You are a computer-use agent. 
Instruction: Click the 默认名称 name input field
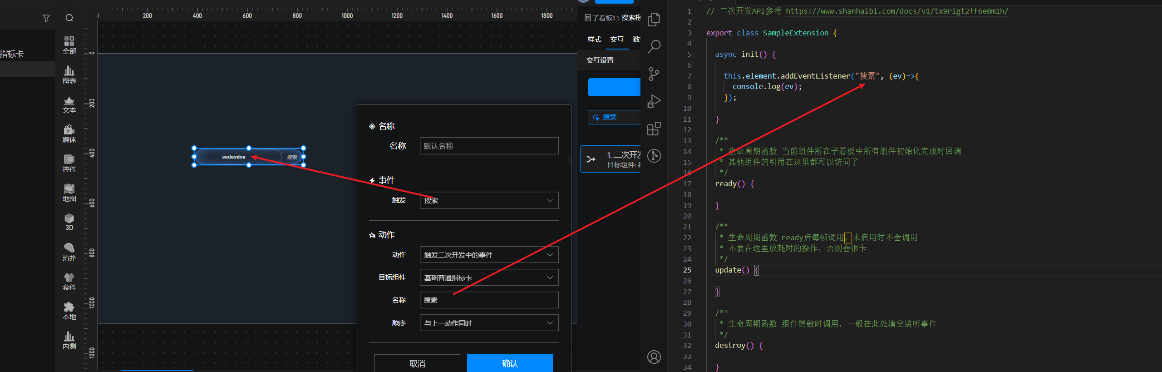point(489,146)
